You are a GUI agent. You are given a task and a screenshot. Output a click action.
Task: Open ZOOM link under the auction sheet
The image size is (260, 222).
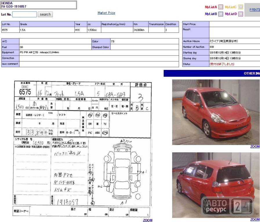pos(148,220)
